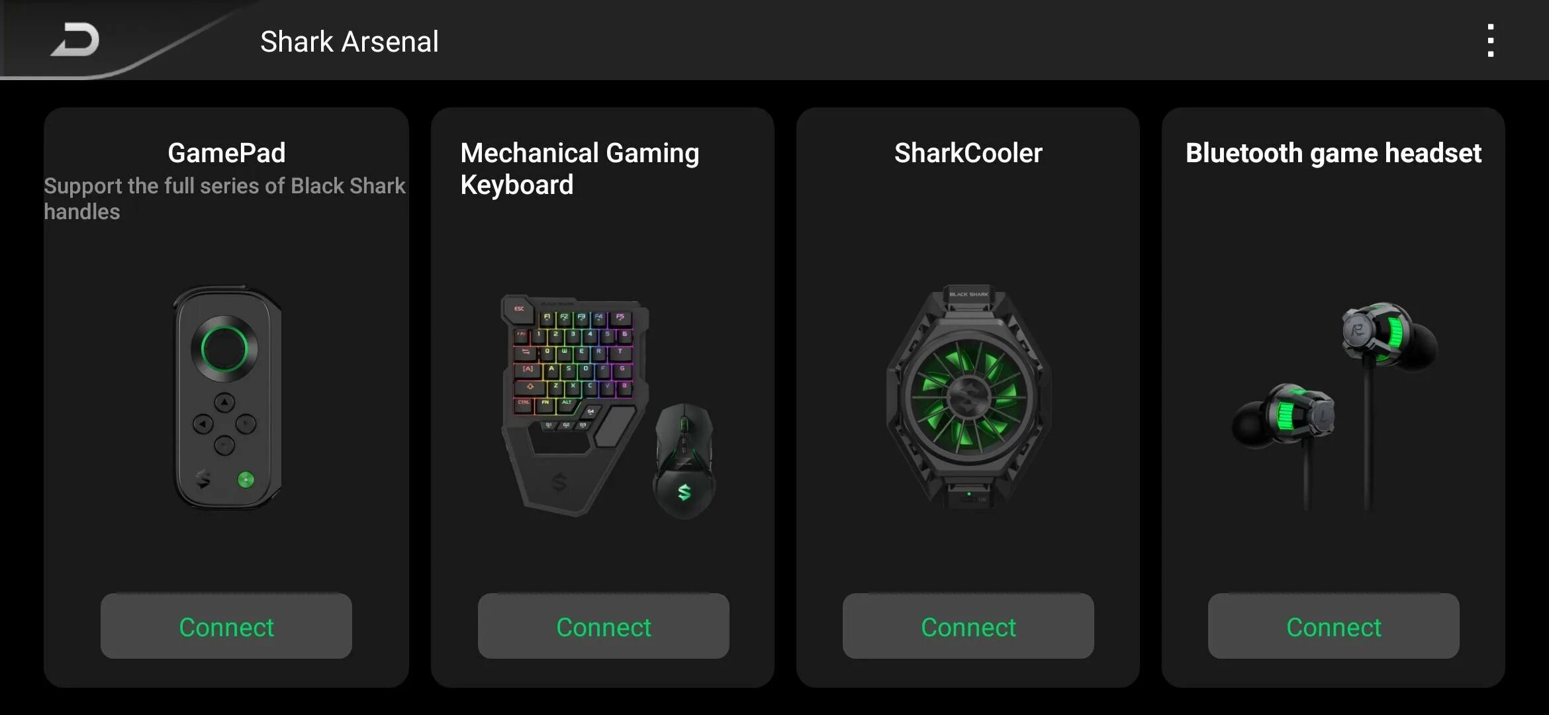The height and width of the screenshot is (715, 1549).
Task: Tap the GamePad D-pad buttons
Action: (x=224, y=424)
